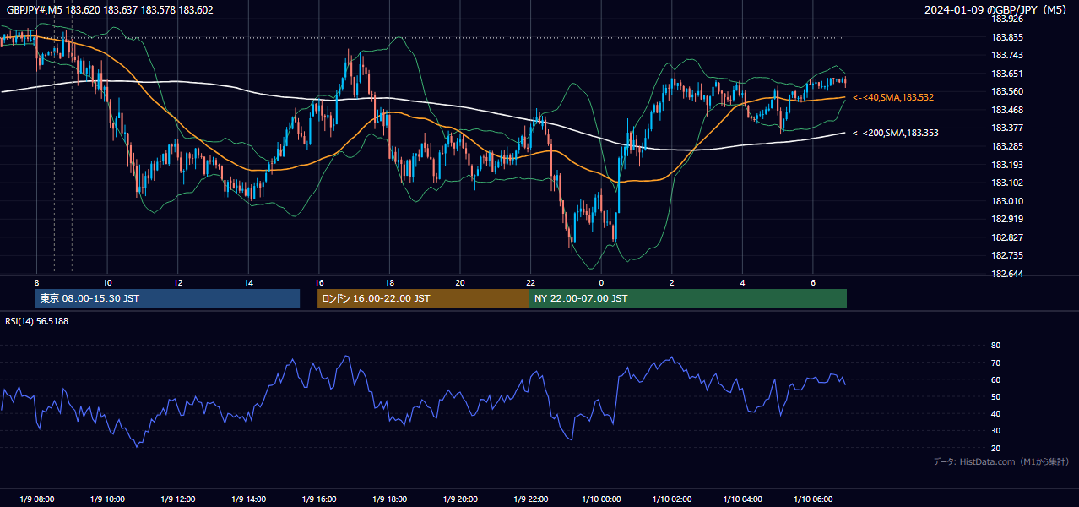The width and height of the screenshot is (1079, 507).
Task: Click the RSI scale value 40
Action: click(x=995, y=413)
